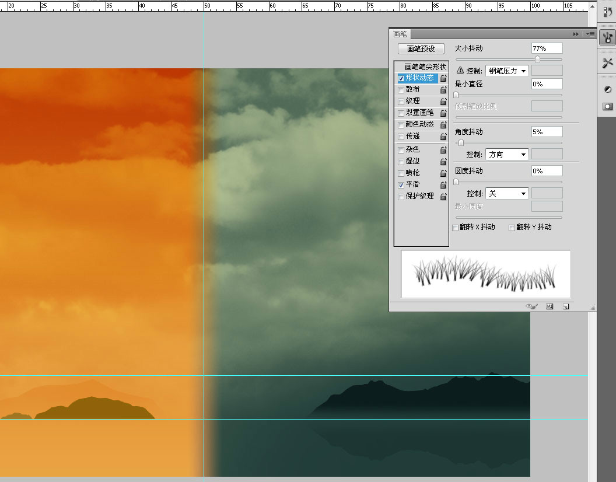This screenshot has width=616, height=482.
Task: Enable the 传递 checkbox
Action: [401, 137]
